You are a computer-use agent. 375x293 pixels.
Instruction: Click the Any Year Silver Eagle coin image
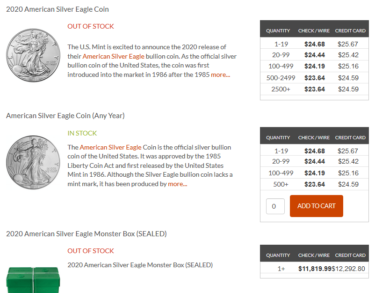(33, 162)
